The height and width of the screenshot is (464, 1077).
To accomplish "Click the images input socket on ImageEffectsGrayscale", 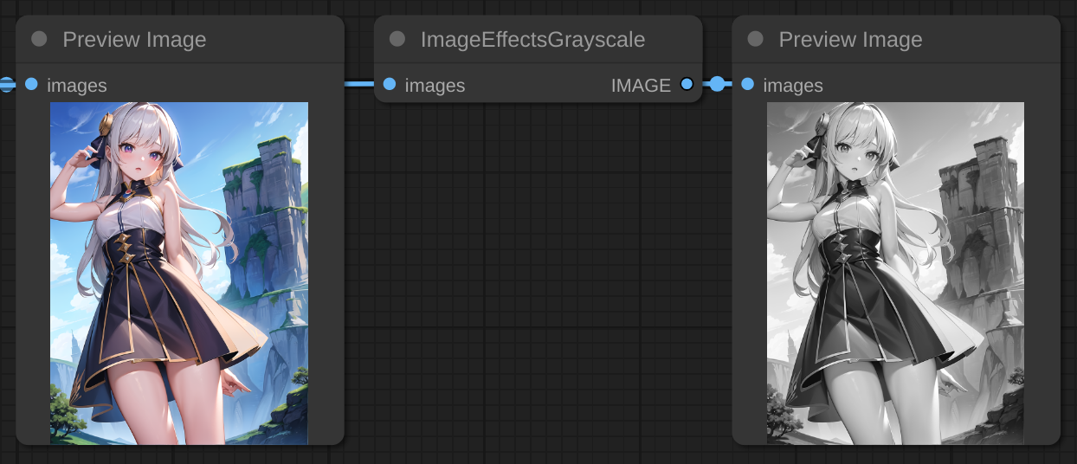I will click(x=390, y=84).
